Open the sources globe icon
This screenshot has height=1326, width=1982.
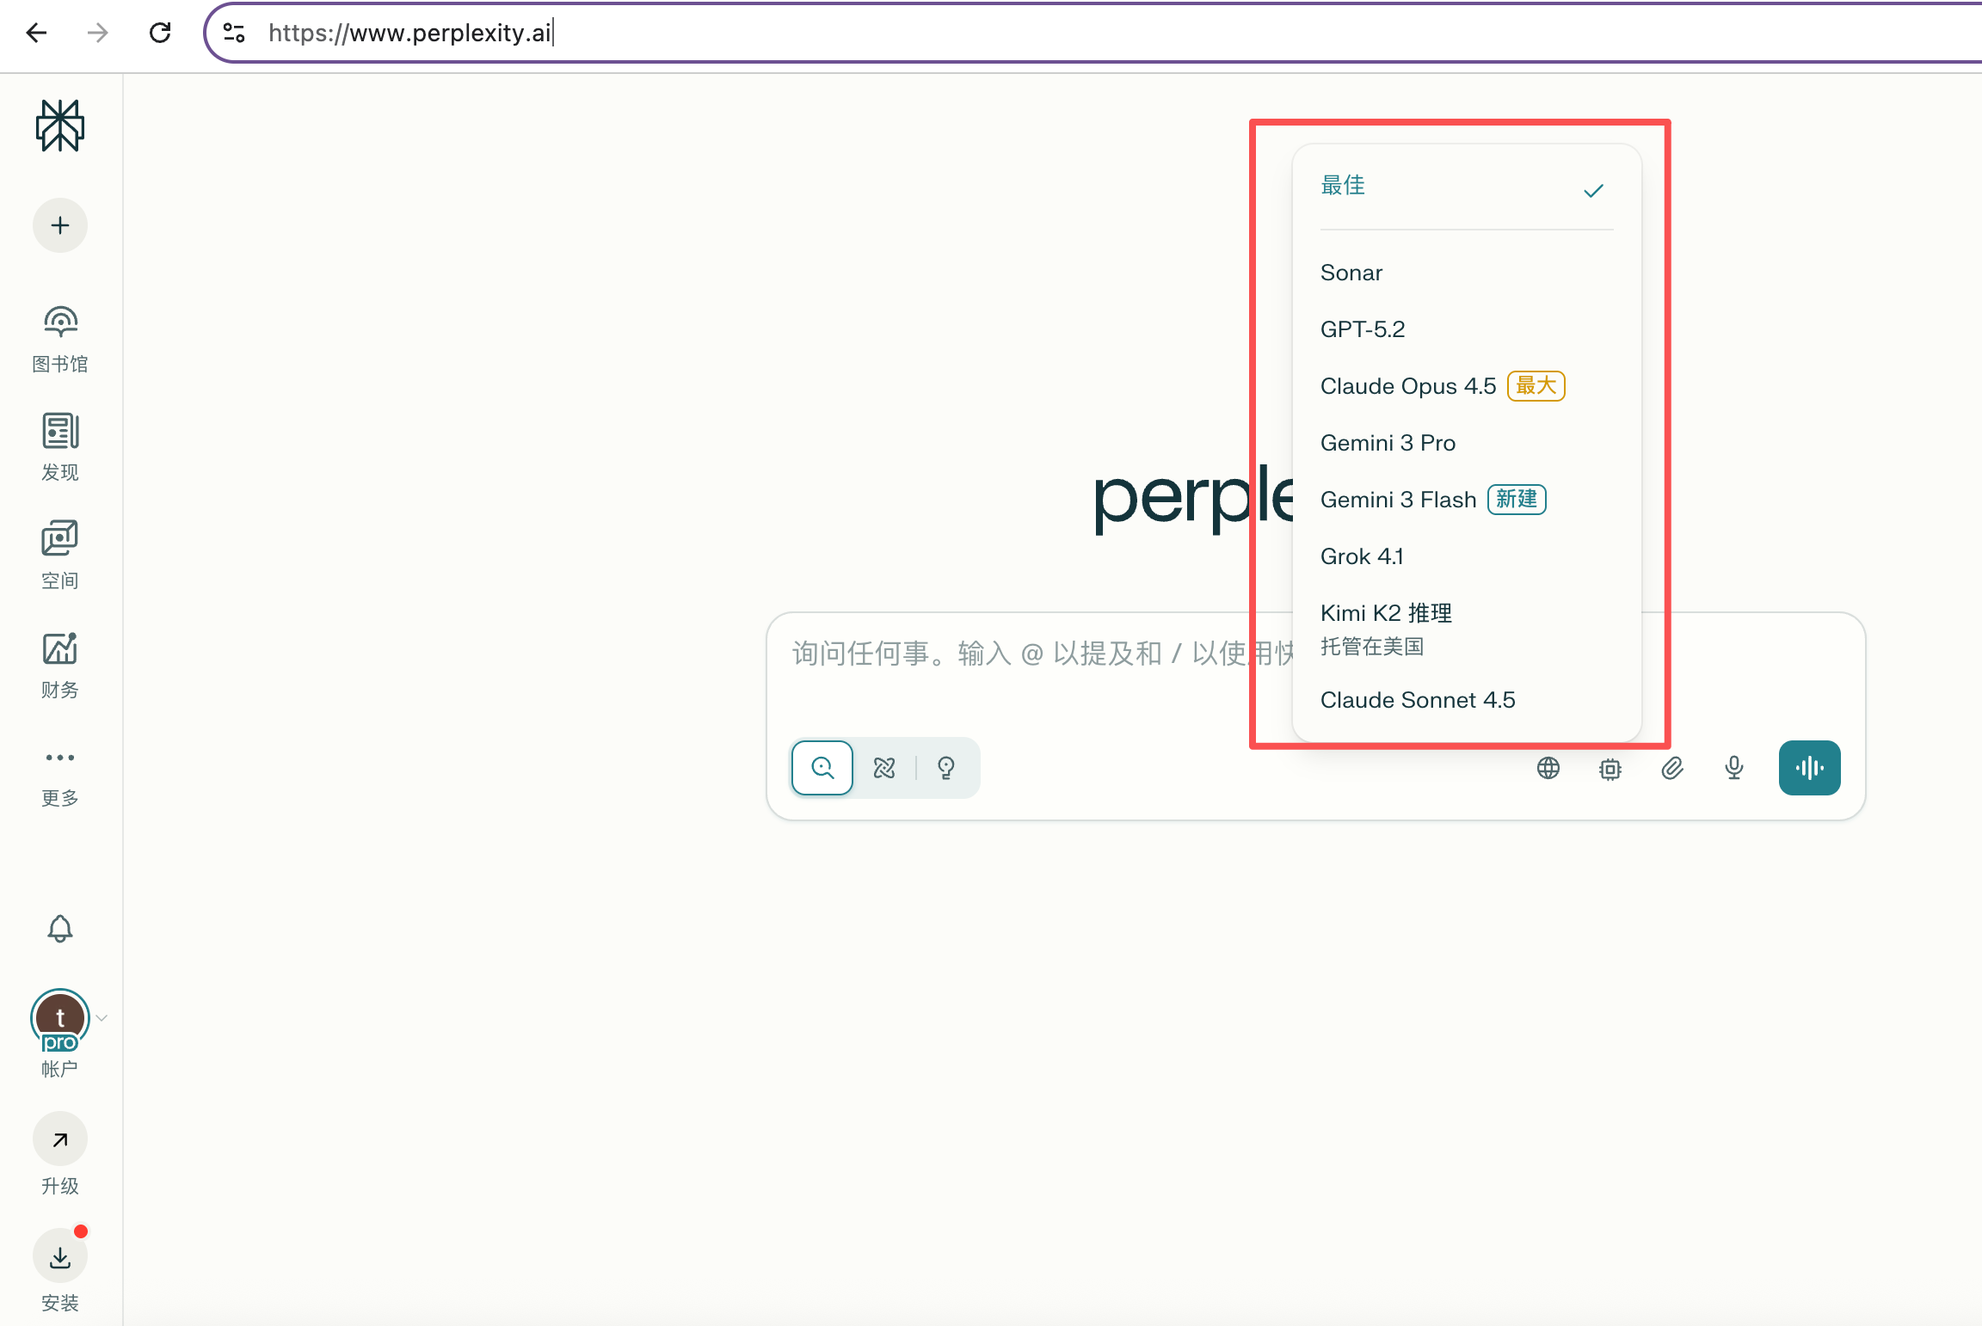click(1548, 768)
